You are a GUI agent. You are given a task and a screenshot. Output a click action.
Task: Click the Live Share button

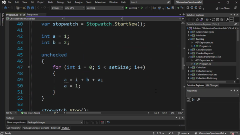[223, 8]
